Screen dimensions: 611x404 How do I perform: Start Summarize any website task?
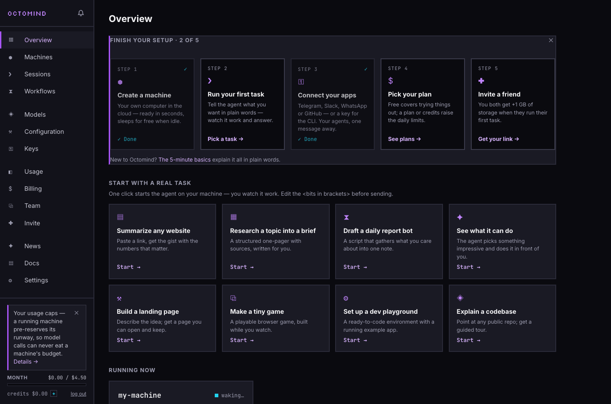tap(128, 267)
